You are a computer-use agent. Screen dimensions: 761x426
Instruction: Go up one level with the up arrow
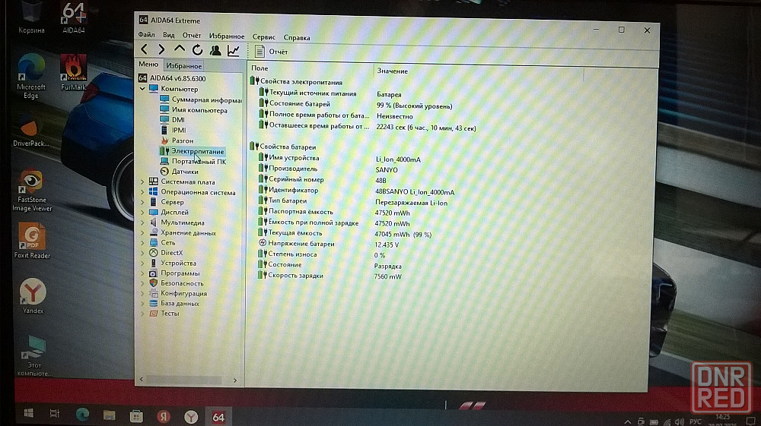pos(180,49)
